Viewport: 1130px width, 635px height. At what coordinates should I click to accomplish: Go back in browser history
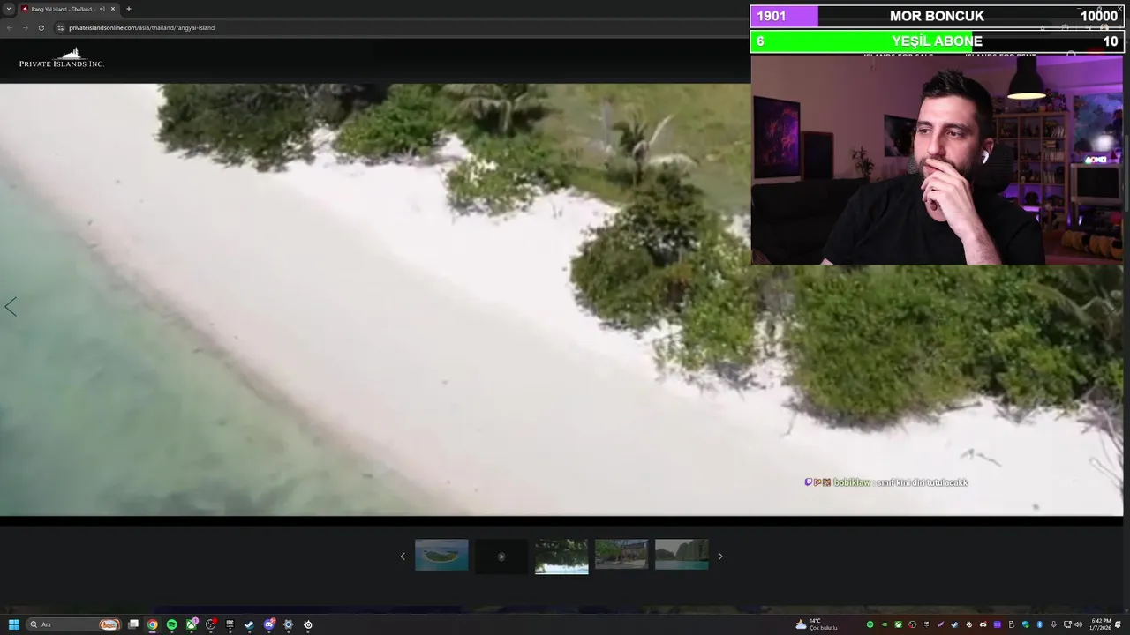pyautogui.click(x=10, y=27)
